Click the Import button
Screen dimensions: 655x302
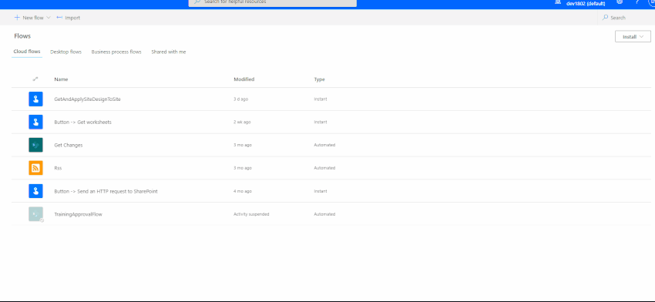tap(68, 18)
